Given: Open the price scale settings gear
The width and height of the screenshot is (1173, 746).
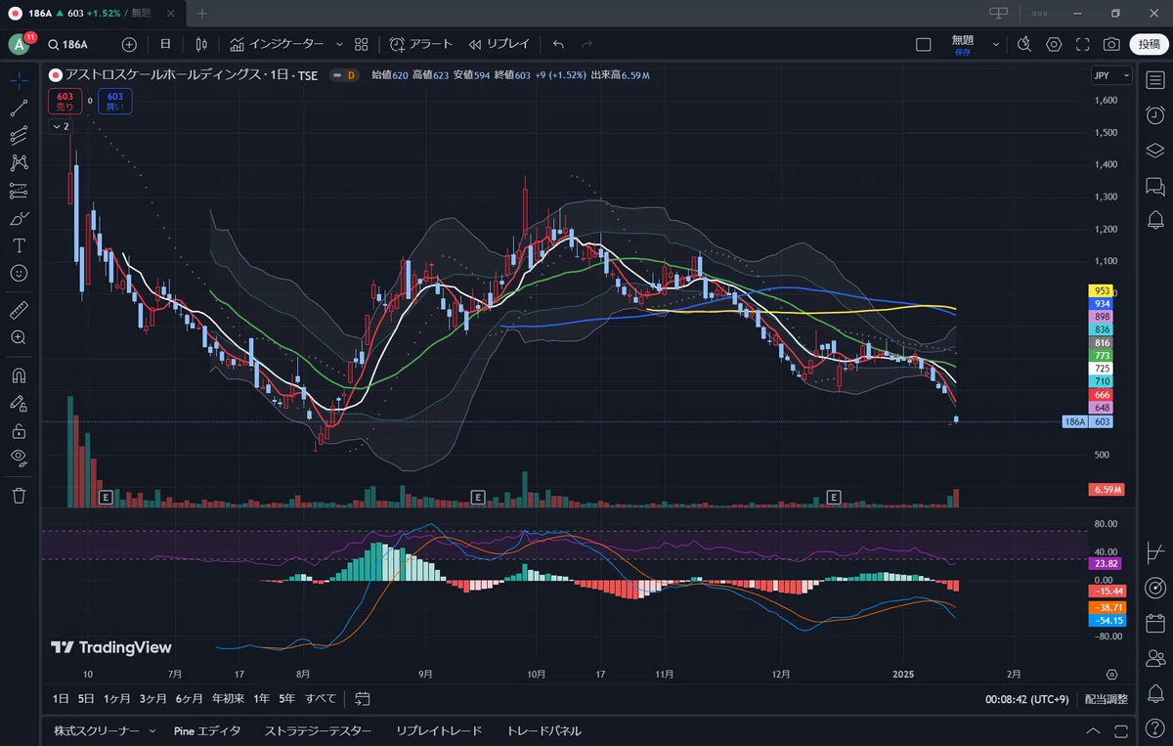Looking at the screenshot, I should (x=1111, y=675).
